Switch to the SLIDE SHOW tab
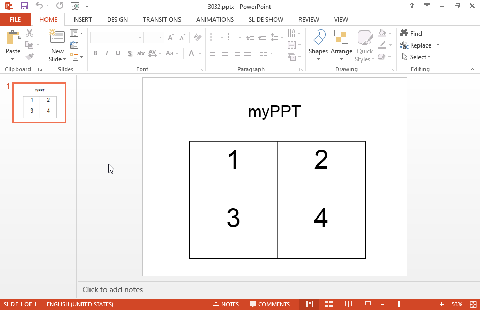 tap(266, 20)
